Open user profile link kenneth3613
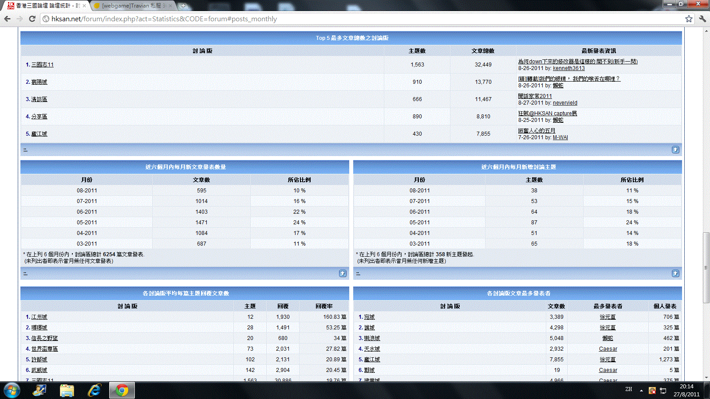This screenshot has width=710, height=399. tap(568, 68)
